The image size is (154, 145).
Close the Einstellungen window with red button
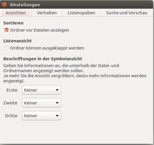4,5
